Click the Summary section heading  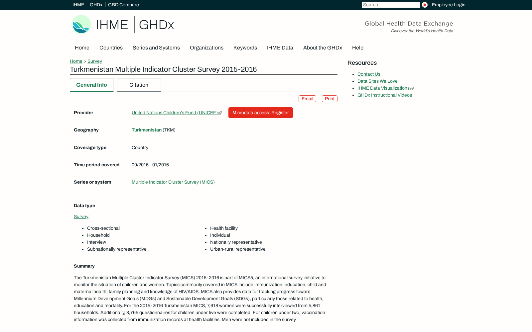[84, 266]
